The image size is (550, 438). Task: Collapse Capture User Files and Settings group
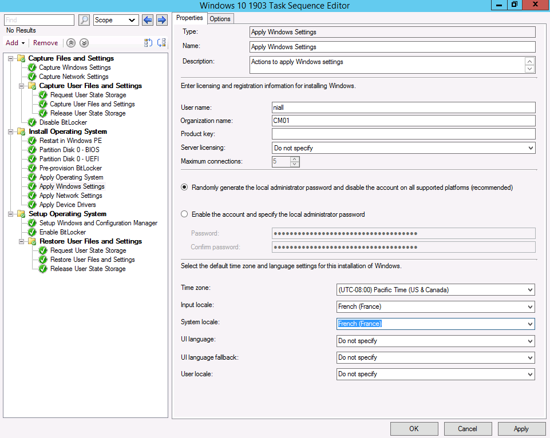point(21,86)
